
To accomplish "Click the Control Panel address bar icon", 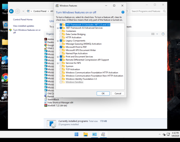I will click(x=28, y=11).
